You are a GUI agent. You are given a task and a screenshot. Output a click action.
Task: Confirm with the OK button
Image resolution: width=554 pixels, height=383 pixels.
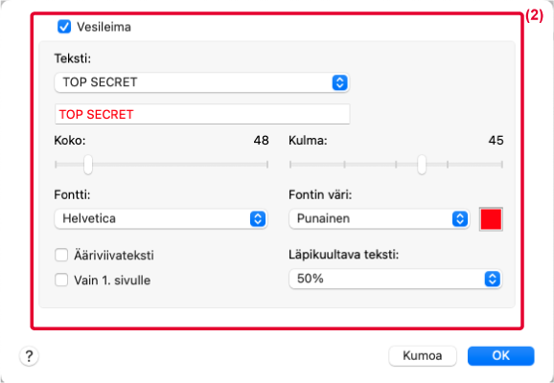tap(500, 356)
